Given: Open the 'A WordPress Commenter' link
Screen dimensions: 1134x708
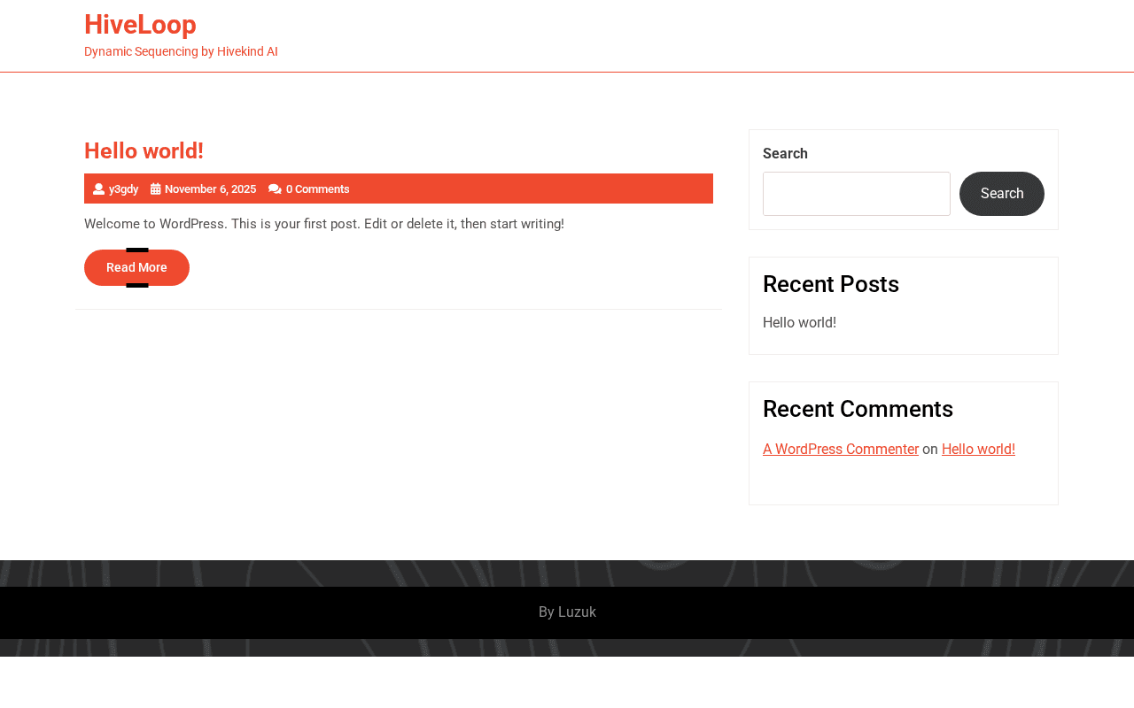Looking at the screenshot, I should pyautogui.click(x=841, y=450).
